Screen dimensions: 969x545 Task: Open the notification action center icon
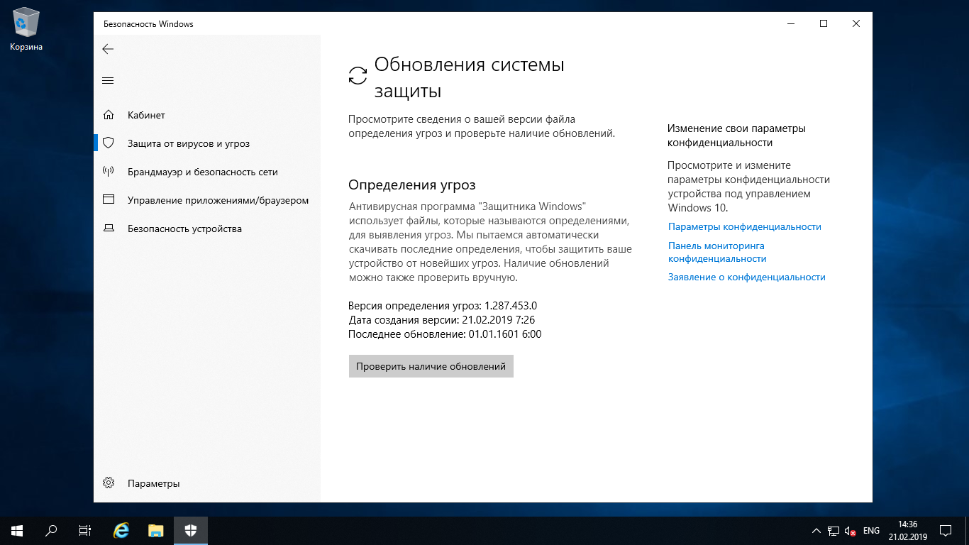tap(946, 531)
